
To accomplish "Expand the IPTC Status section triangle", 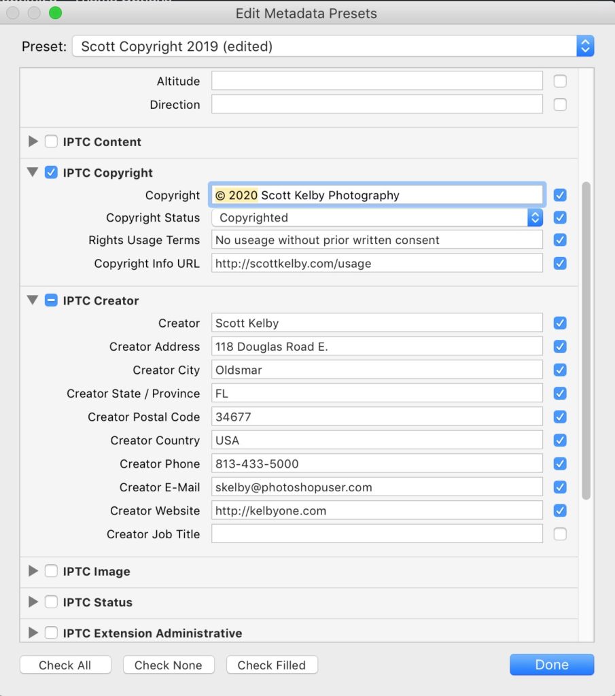I will click(33, 602).
